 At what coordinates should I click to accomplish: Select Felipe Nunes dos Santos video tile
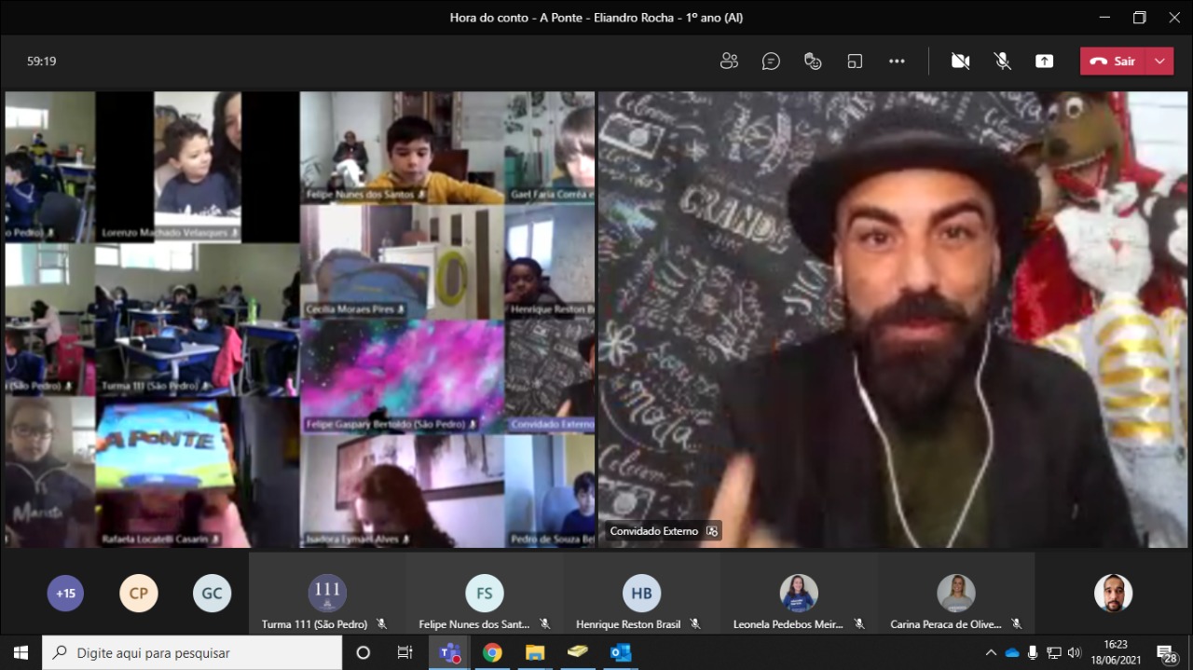pyautogui.click(x=403, y=147)
